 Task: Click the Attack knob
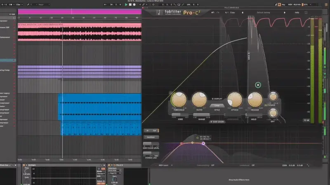click(x=235, y=100)
